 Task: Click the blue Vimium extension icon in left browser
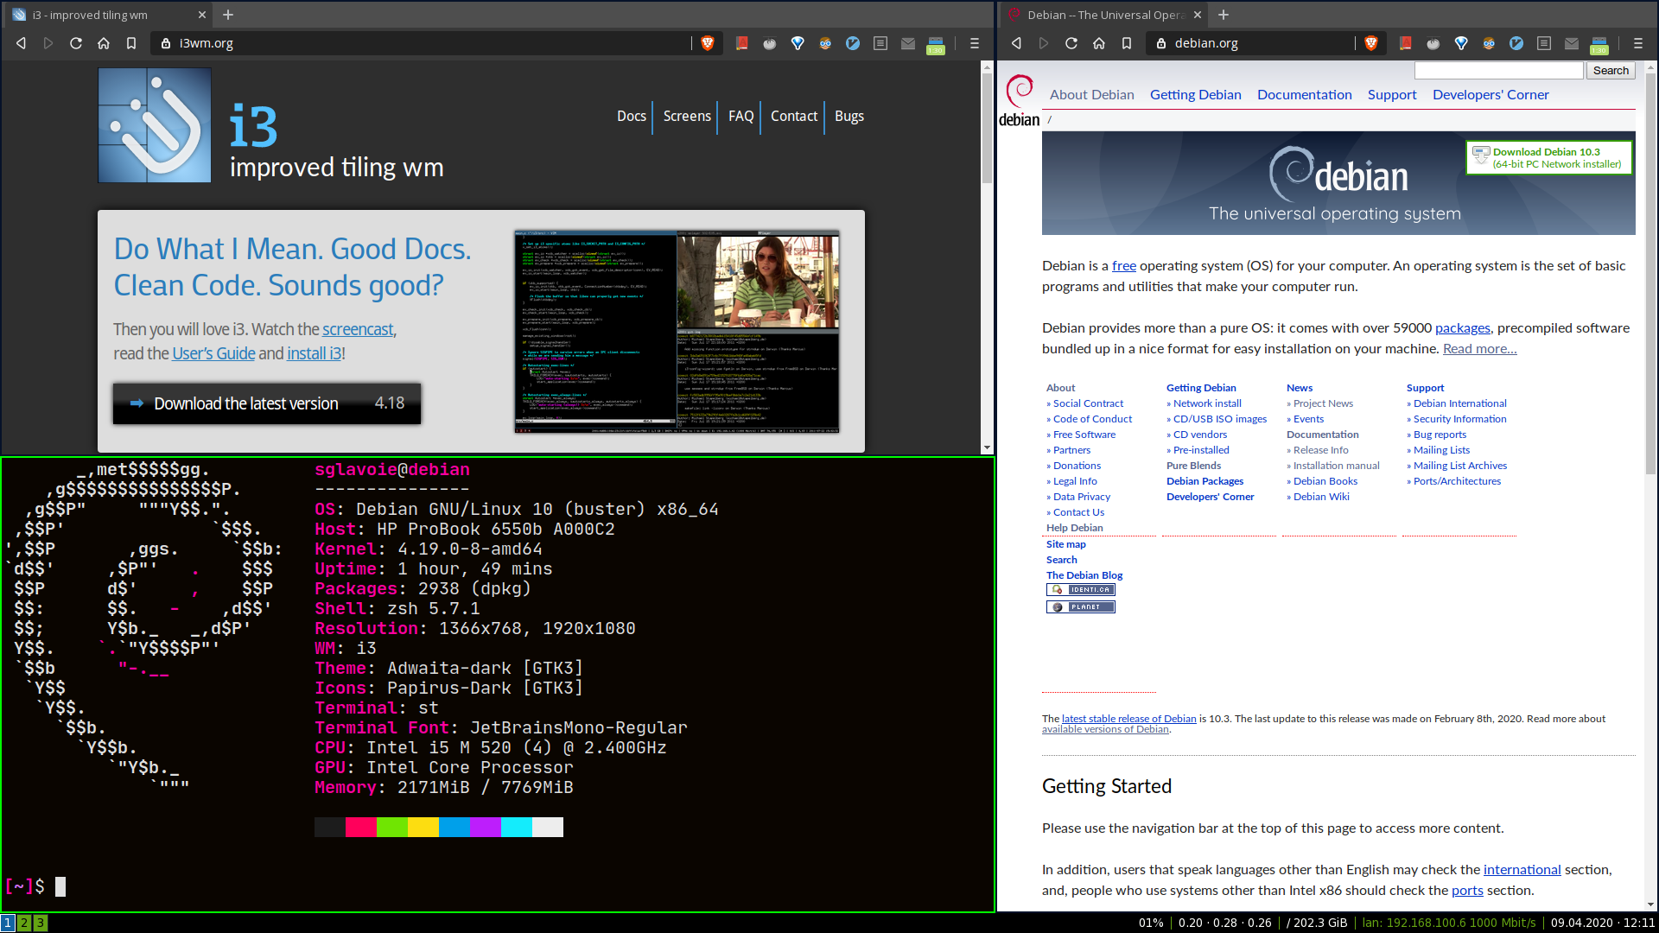tap(853, 43)
